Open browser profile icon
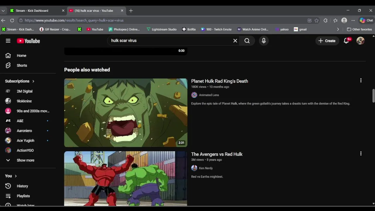The height and width of the screenshot is (211, 375). 344,21
